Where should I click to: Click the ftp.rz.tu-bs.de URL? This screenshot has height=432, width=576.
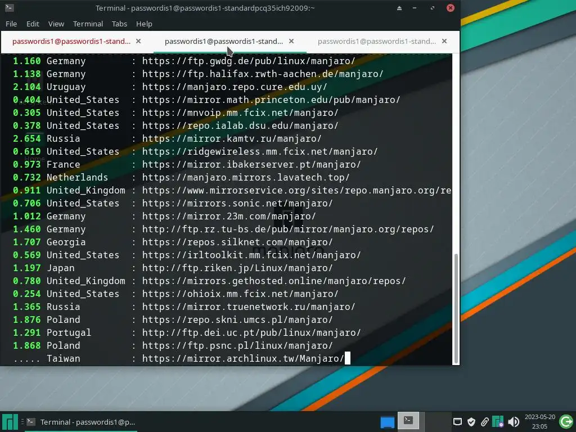[288, 229]
